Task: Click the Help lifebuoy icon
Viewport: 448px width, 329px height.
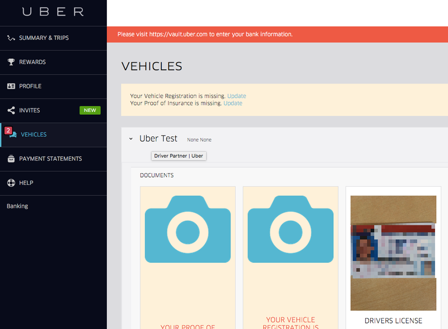Action: pyautogui.click(x=11, y=183)
